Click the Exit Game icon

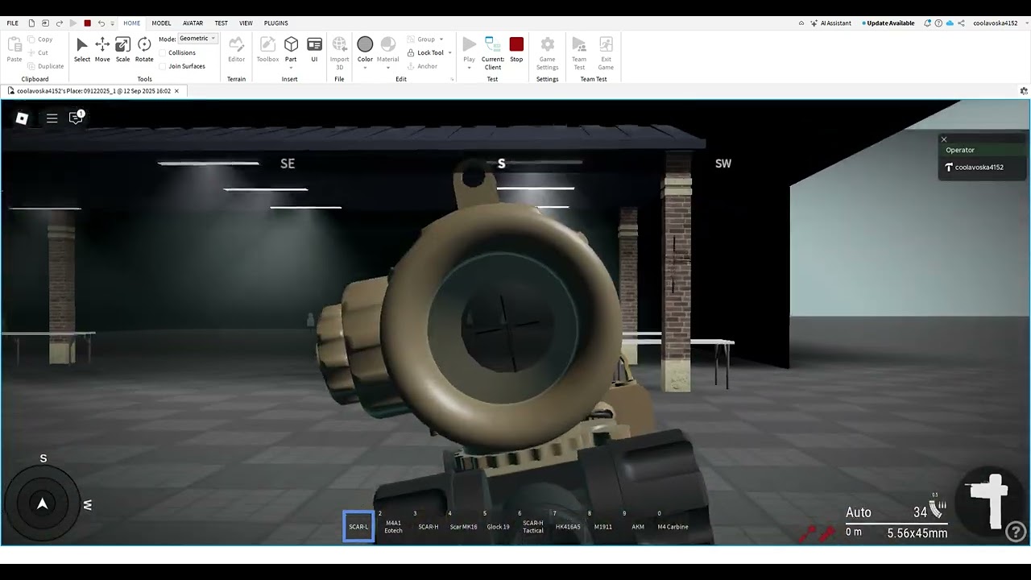tap(606, 53)
